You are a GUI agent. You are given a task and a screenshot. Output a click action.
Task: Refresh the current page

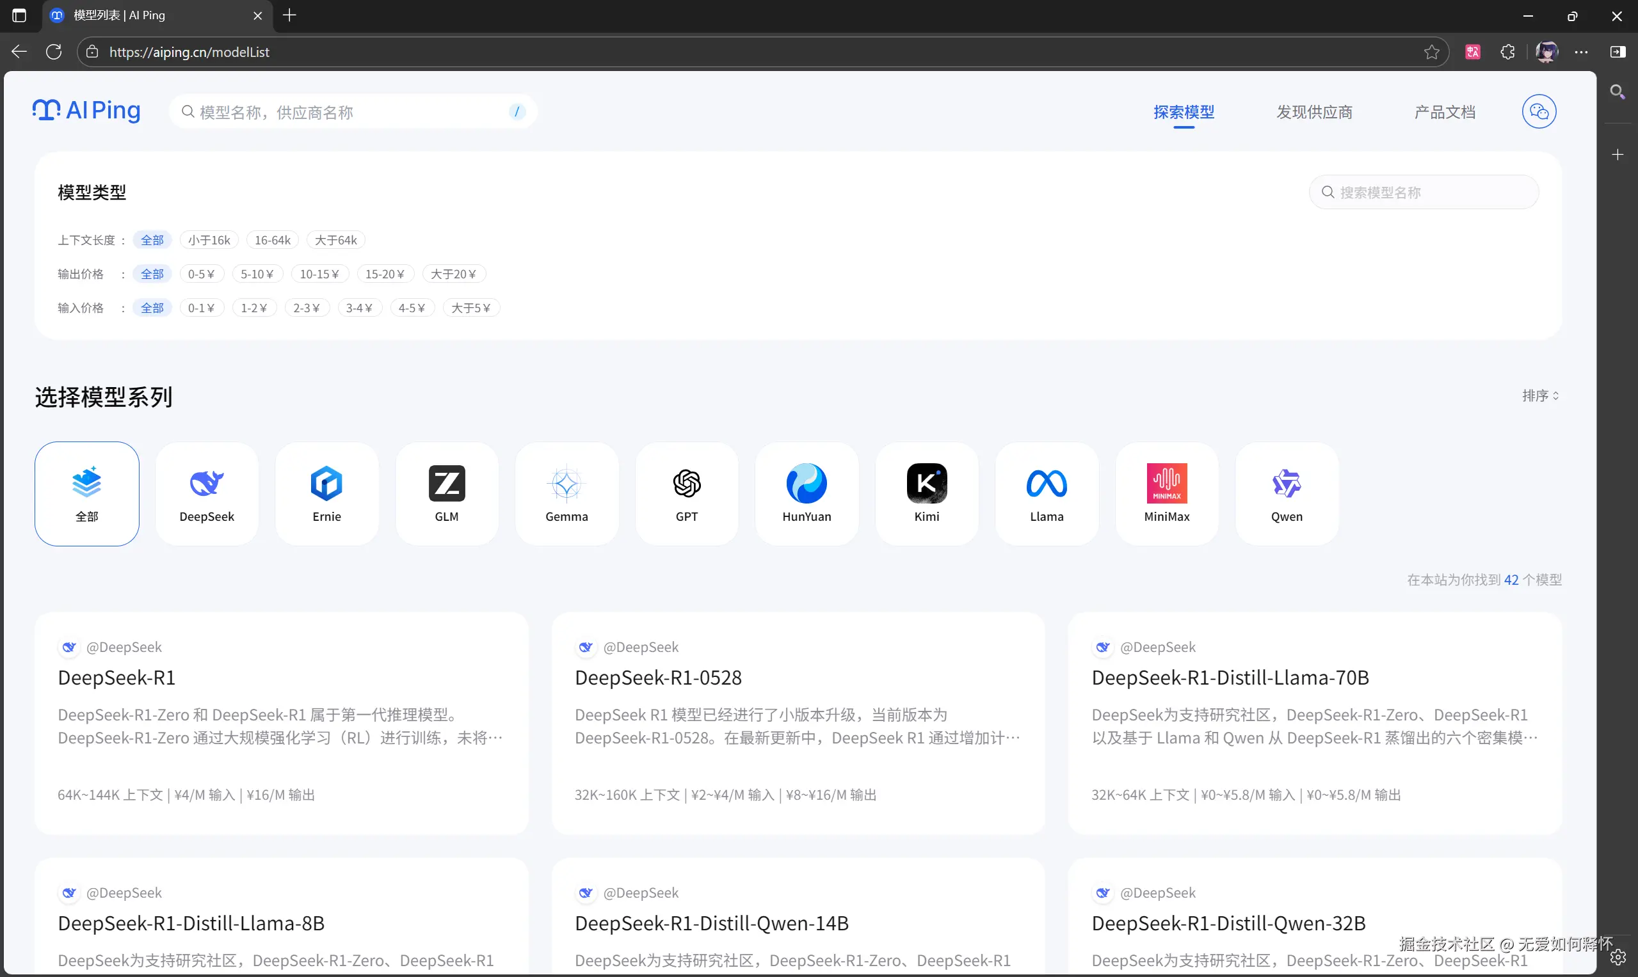(53, 52)
